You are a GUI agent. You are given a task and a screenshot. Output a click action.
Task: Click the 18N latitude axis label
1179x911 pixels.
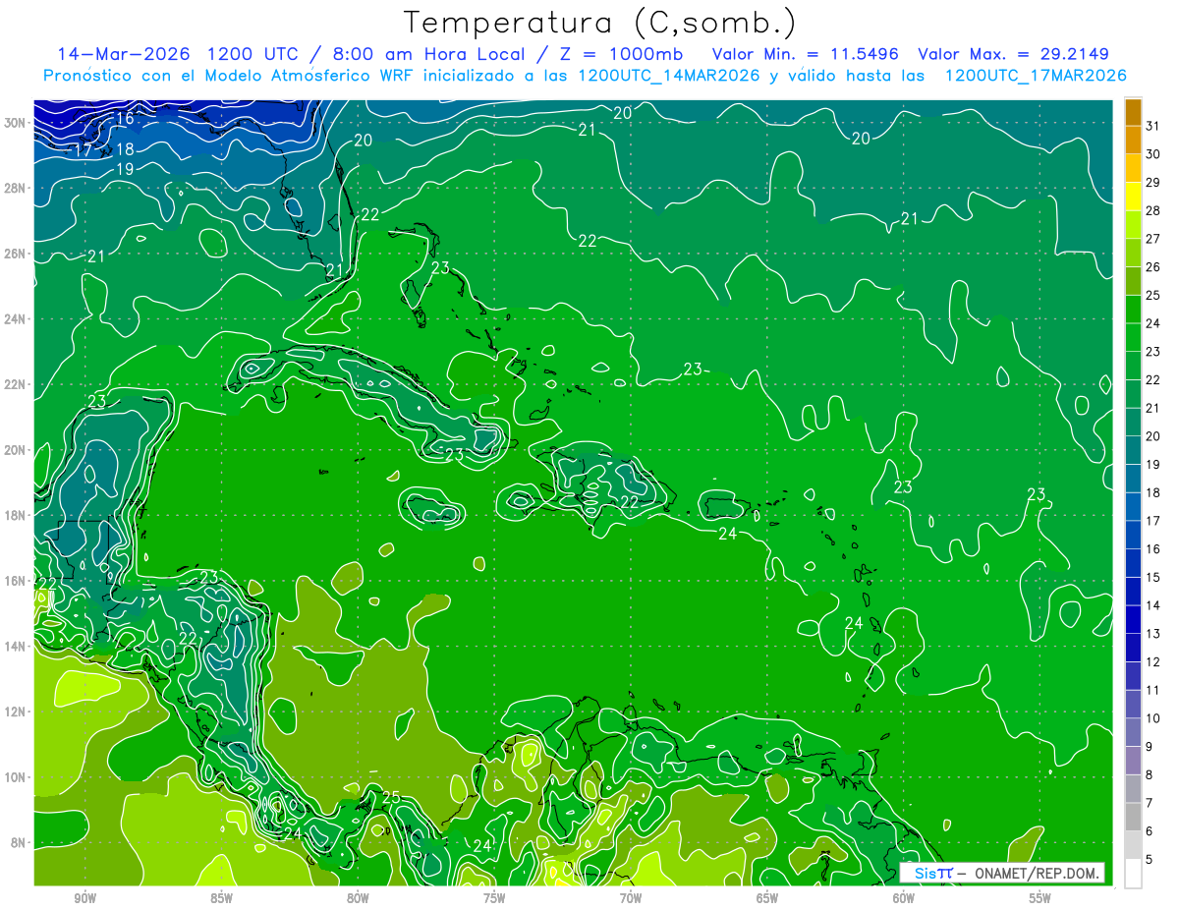16,515
